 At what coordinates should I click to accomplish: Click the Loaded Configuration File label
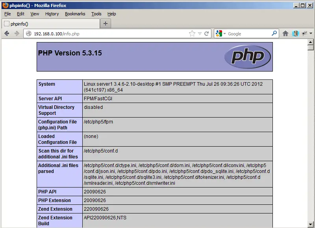click(57, 139)
